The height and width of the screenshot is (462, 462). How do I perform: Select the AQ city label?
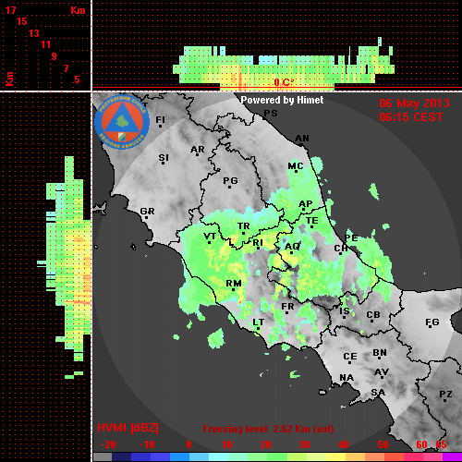tap(292, 247)
